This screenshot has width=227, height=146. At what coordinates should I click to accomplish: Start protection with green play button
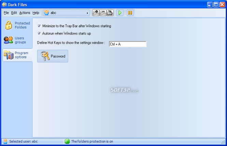coord(120,13)
